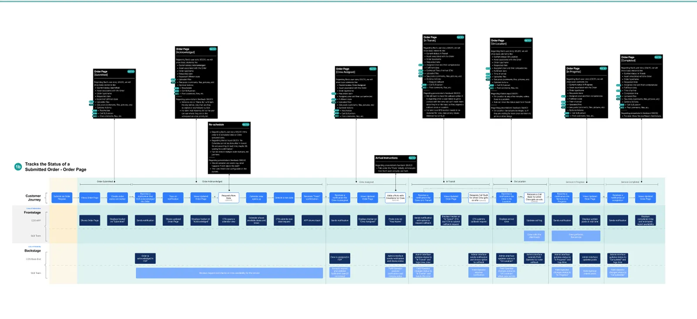Select the "CTA submits callback request" card
Screen dimensions: 697x319
point(479,221)
